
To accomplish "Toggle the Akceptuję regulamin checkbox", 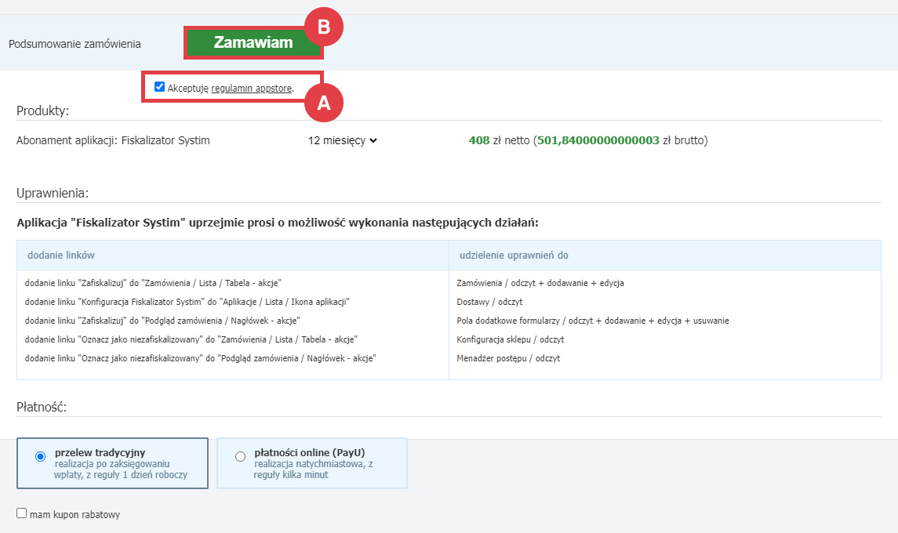I will click(x=160, y=87).
